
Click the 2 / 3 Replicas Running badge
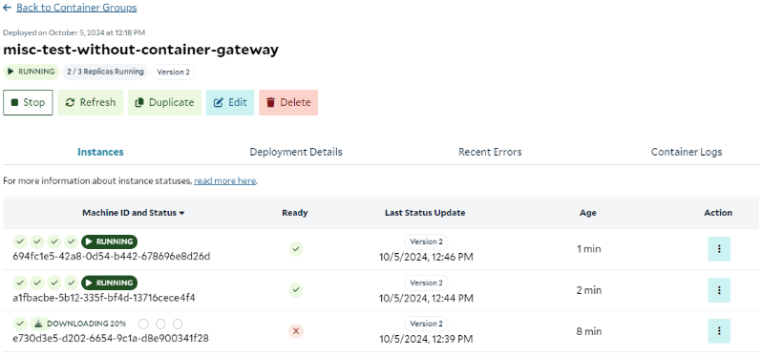(x=105, y=72)
